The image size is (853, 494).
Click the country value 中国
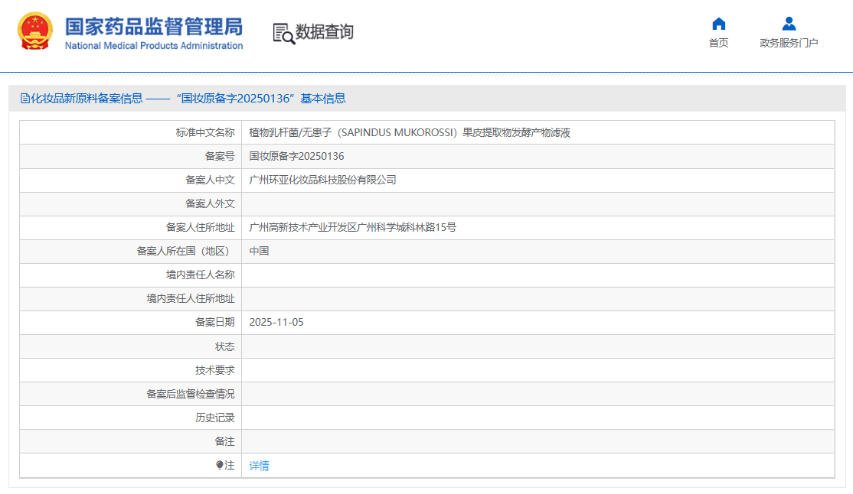click(x=259, y=251)
